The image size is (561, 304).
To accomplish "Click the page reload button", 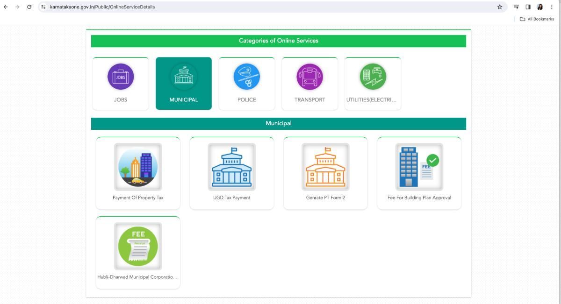I will (29, 7).
